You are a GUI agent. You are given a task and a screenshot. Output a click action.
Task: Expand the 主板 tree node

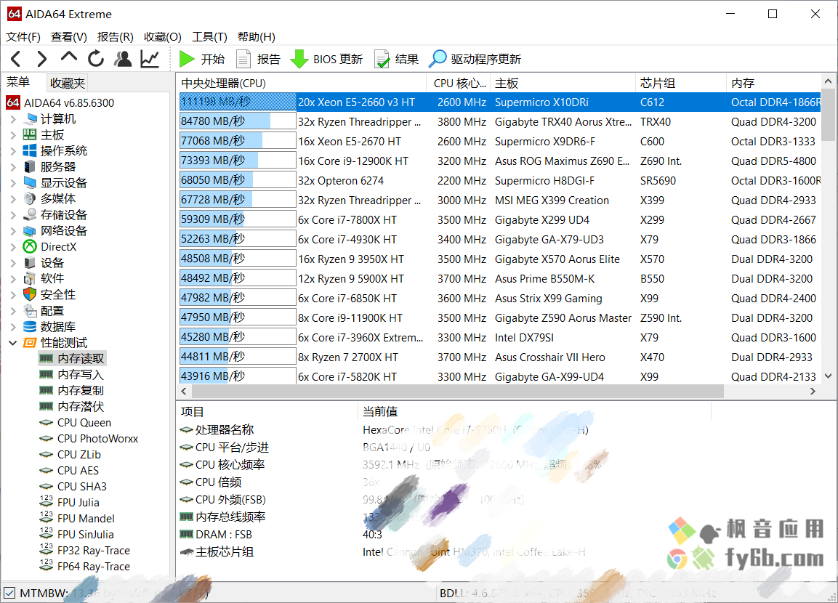point(13,135)
